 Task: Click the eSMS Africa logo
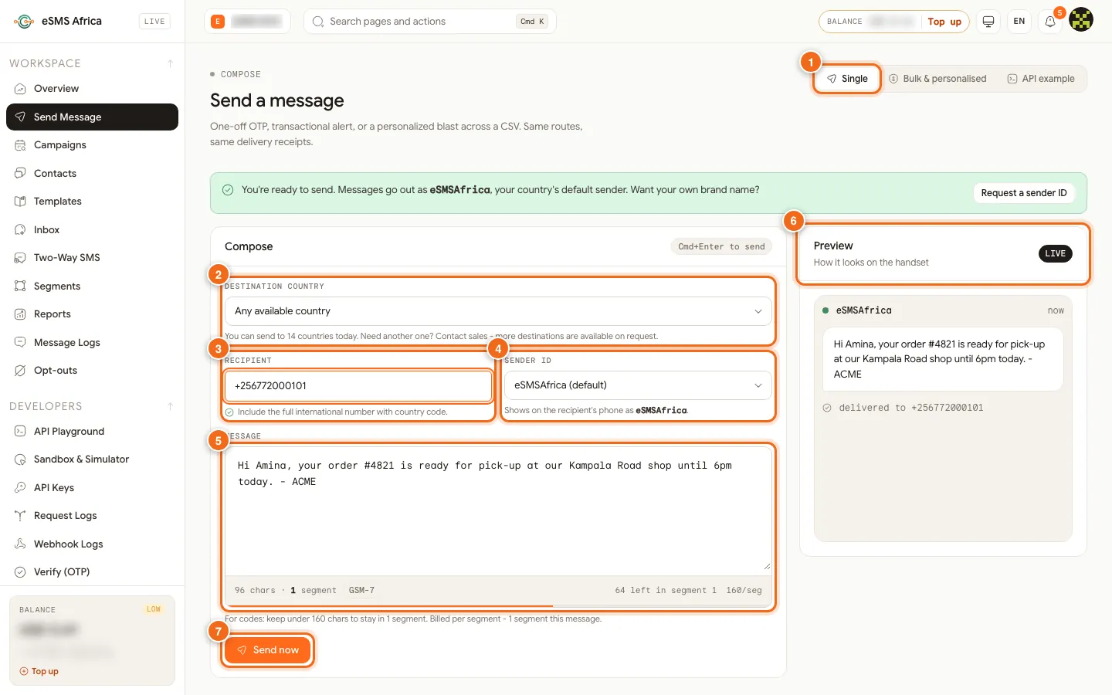point(58,21)
